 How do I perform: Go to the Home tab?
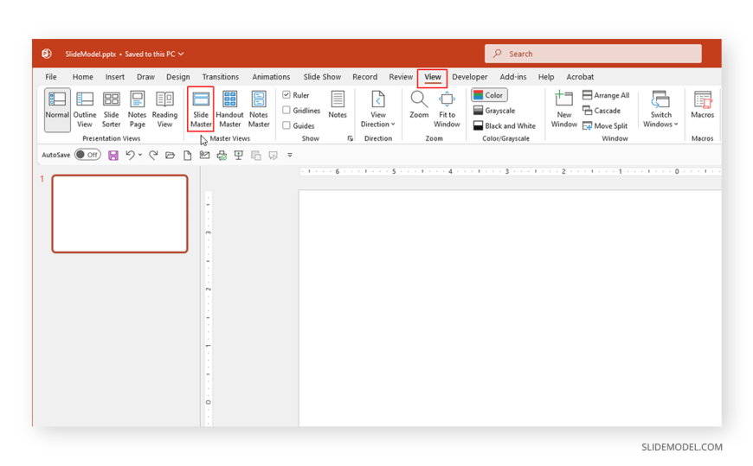click(82, 77)
